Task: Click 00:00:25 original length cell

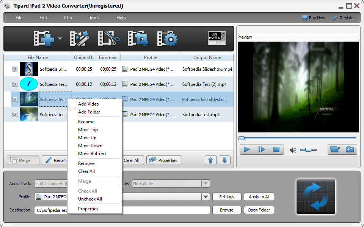Action: click(84, 69)
